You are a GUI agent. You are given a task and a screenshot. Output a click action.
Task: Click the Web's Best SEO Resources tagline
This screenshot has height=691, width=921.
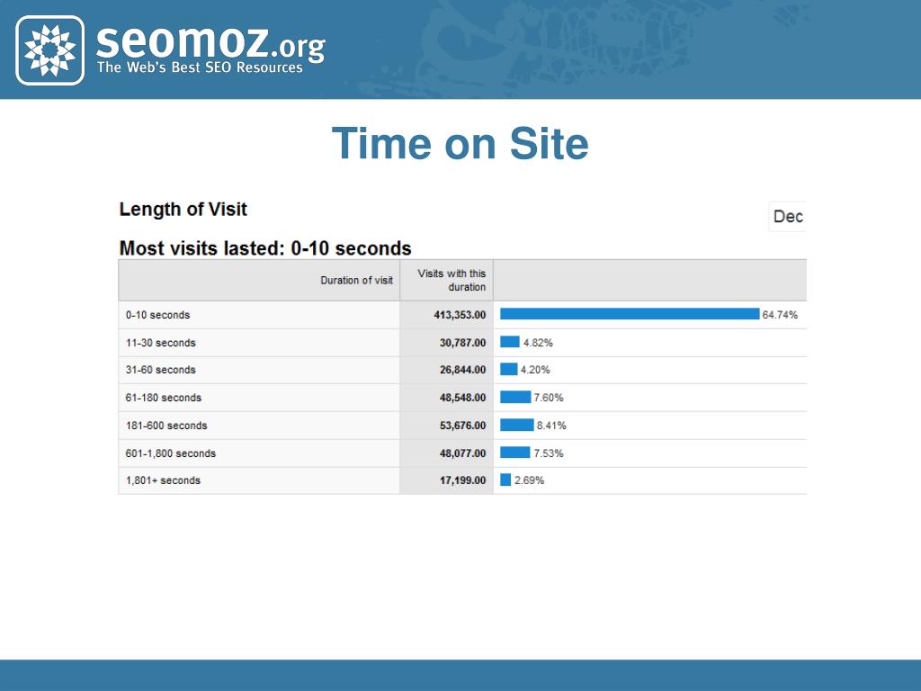point(200,67)
